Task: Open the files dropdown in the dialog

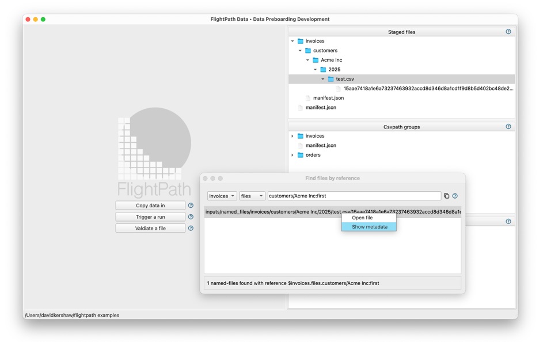Action: (x=252, y=196)
